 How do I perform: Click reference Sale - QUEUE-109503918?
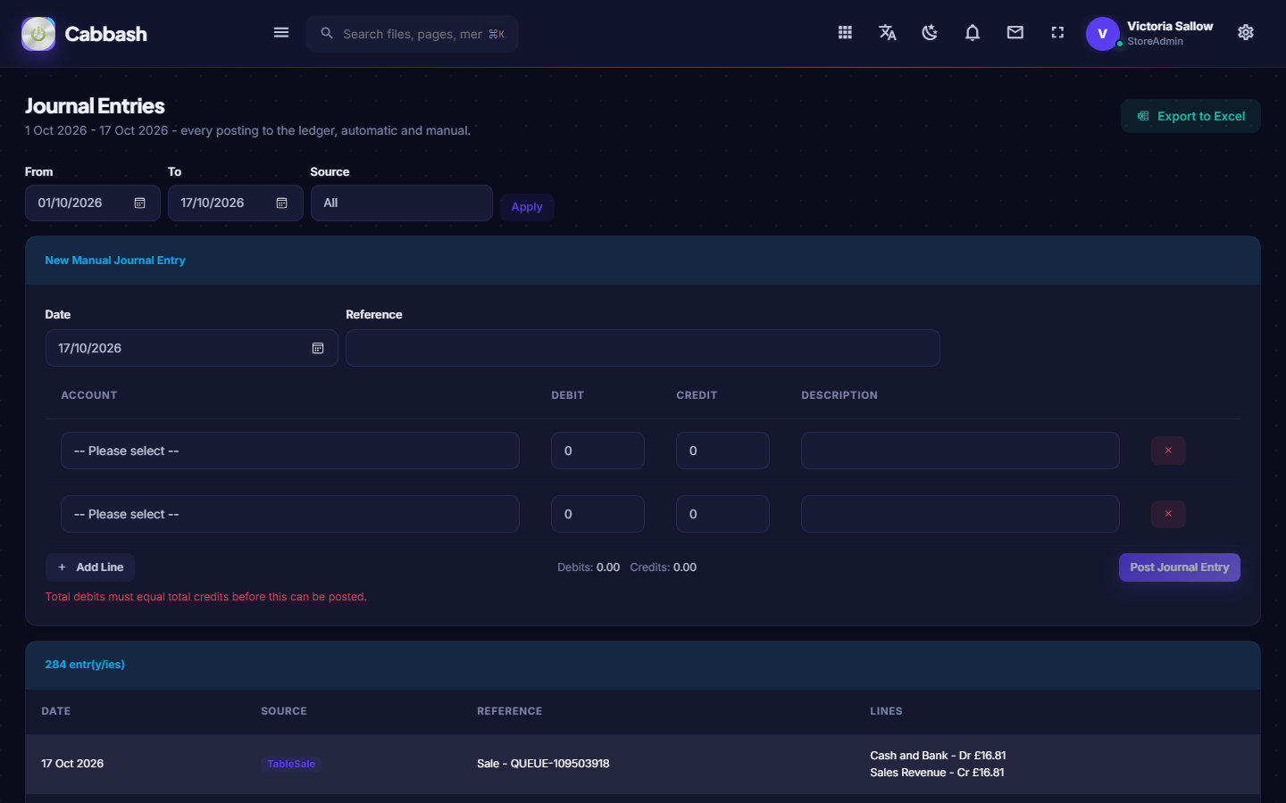click(x=543, y=764)
